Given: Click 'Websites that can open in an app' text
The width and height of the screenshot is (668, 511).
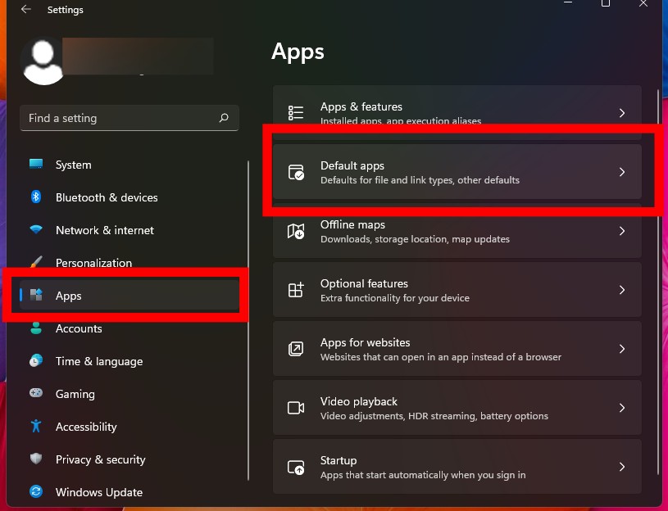Looking at the screenshot, I should 441,357.
